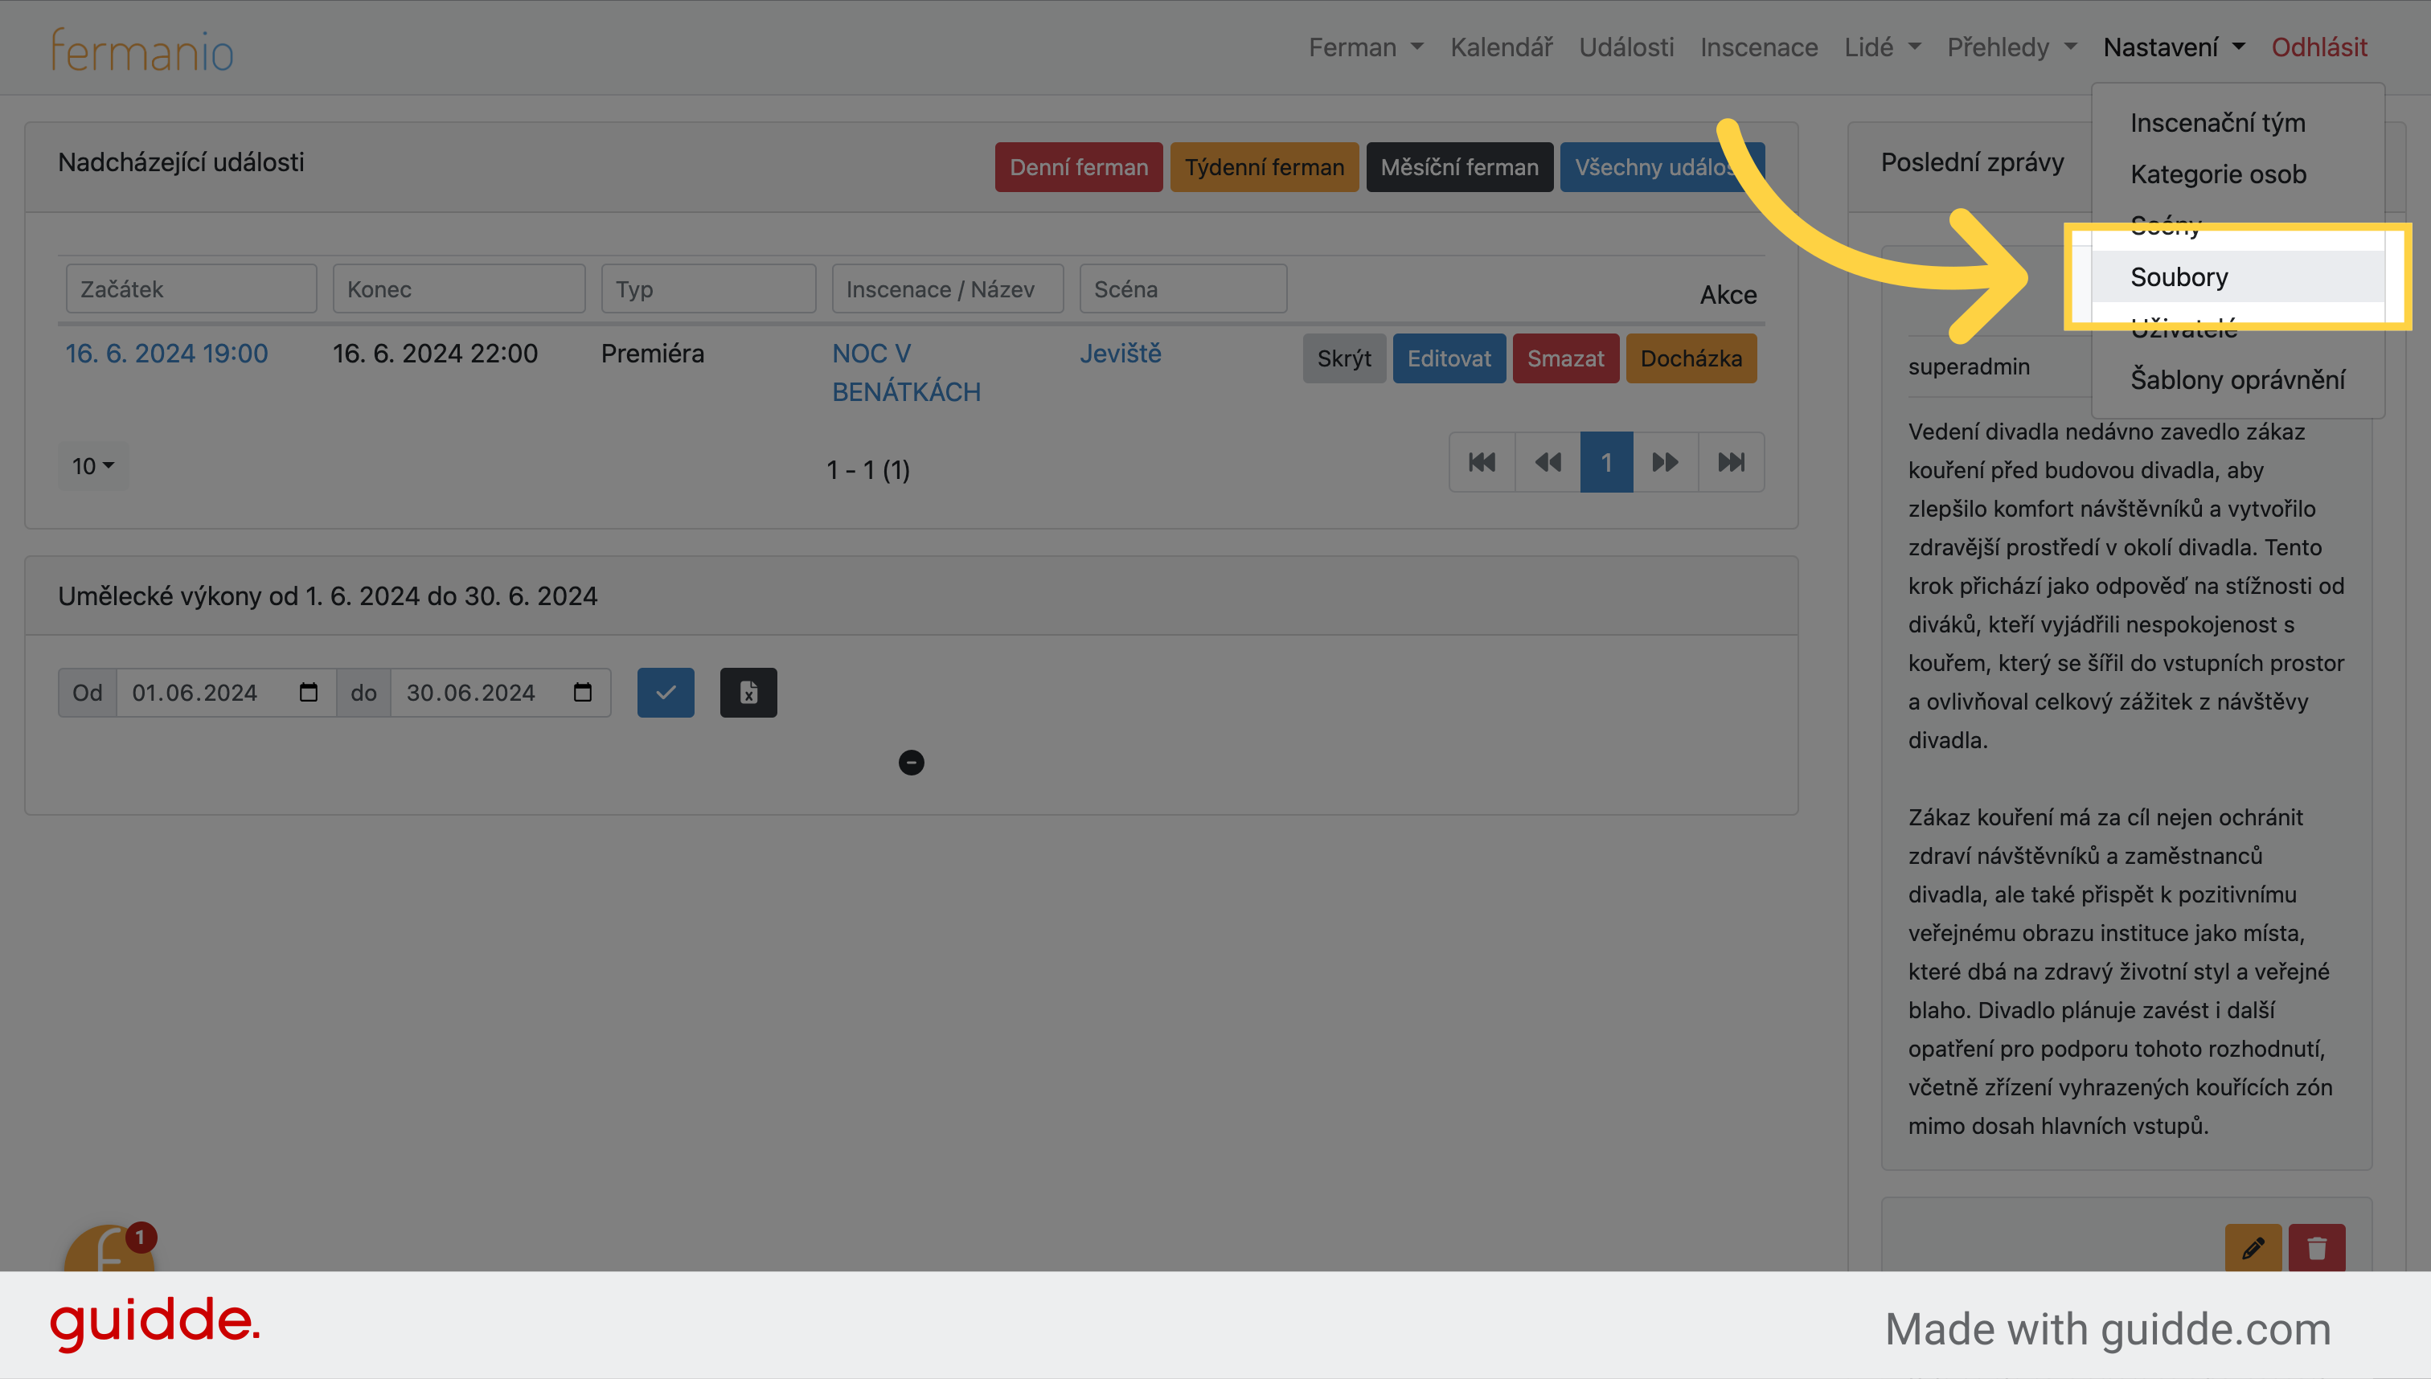The image size is (2431, 1379).
Task: Click Skrýt for the Premiéra event
Action: point(1343,359)
